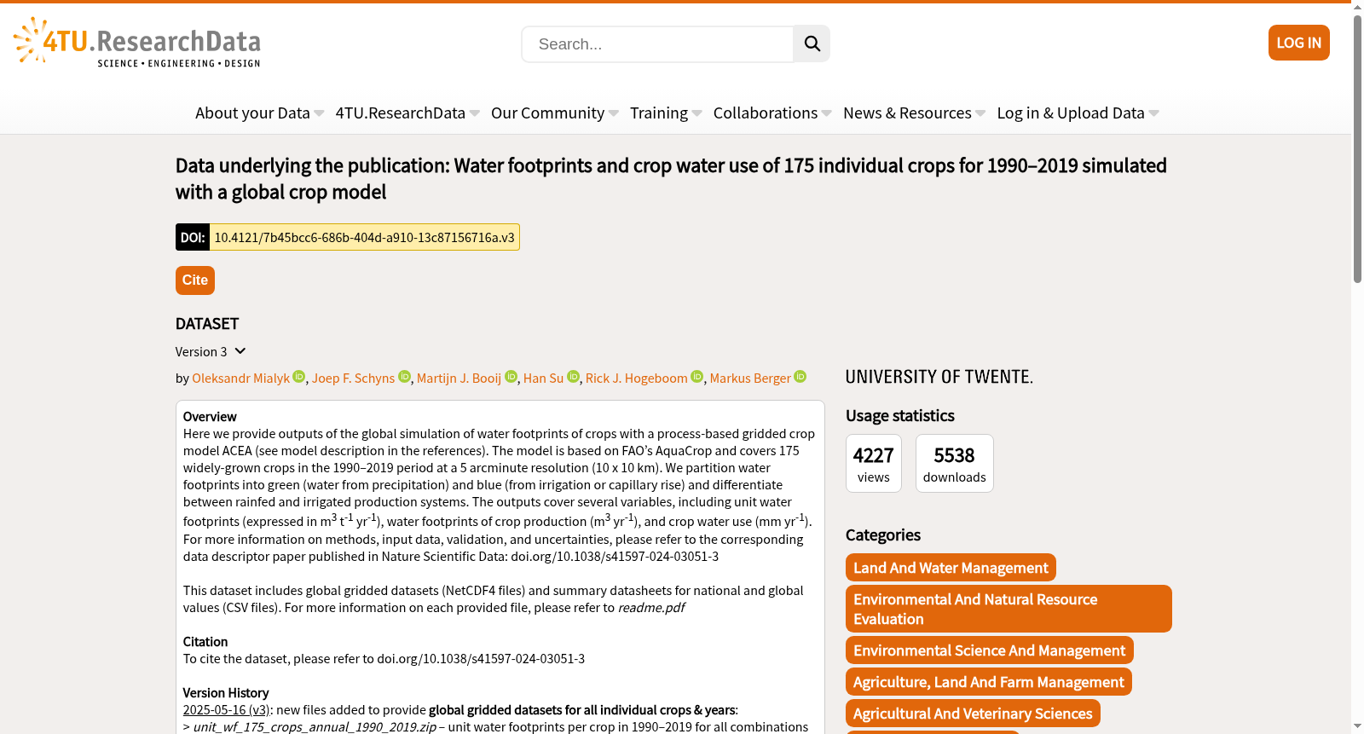The height and width of the screenshot is (734, 1364).
Task: Open author link Martijn J. Booij
Action: click(459, 379)
